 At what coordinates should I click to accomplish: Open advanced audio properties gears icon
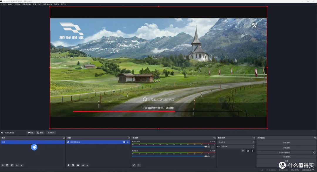point(134,165)
